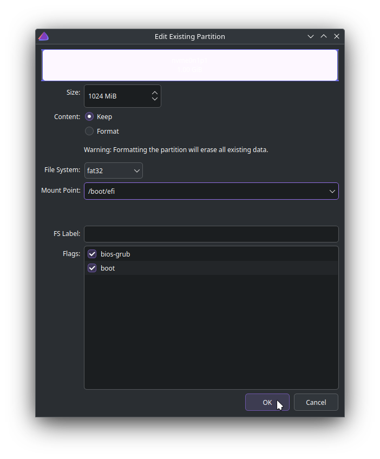Click the Edit Existing Partition title text
Viewport: 380px width, 459px height.
pos(190,37)
